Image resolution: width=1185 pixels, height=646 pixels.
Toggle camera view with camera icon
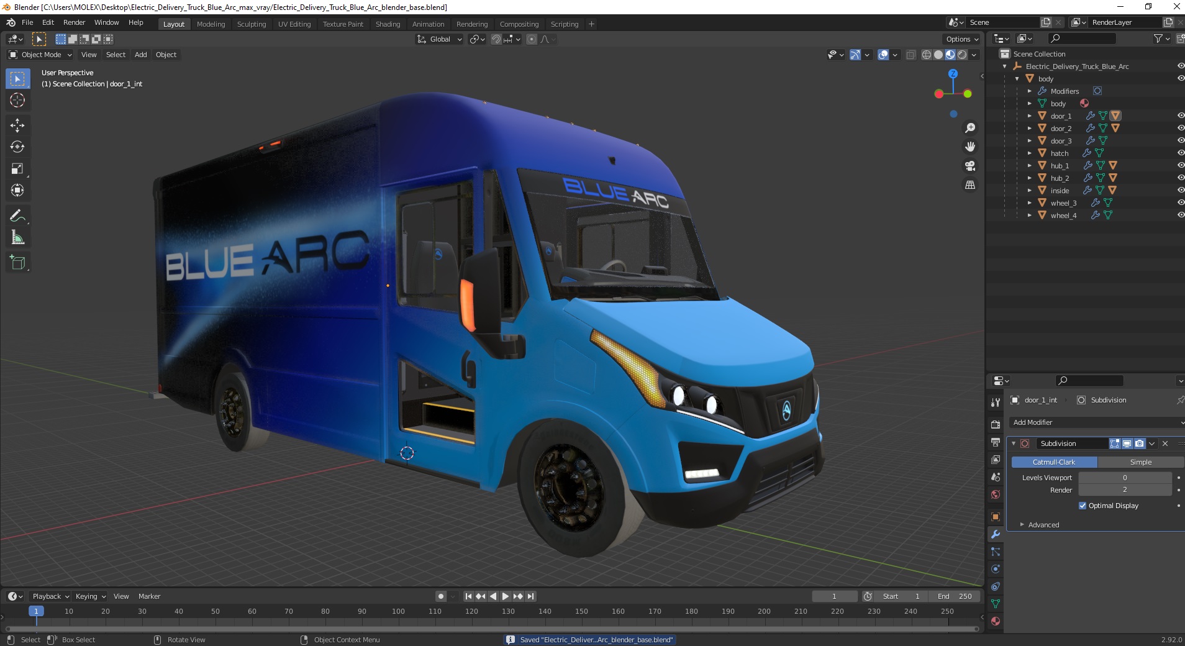(x=969, y=166)
